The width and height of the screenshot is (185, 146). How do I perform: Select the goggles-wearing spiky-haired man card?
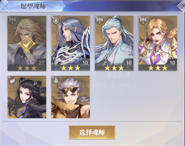point(70,97)
